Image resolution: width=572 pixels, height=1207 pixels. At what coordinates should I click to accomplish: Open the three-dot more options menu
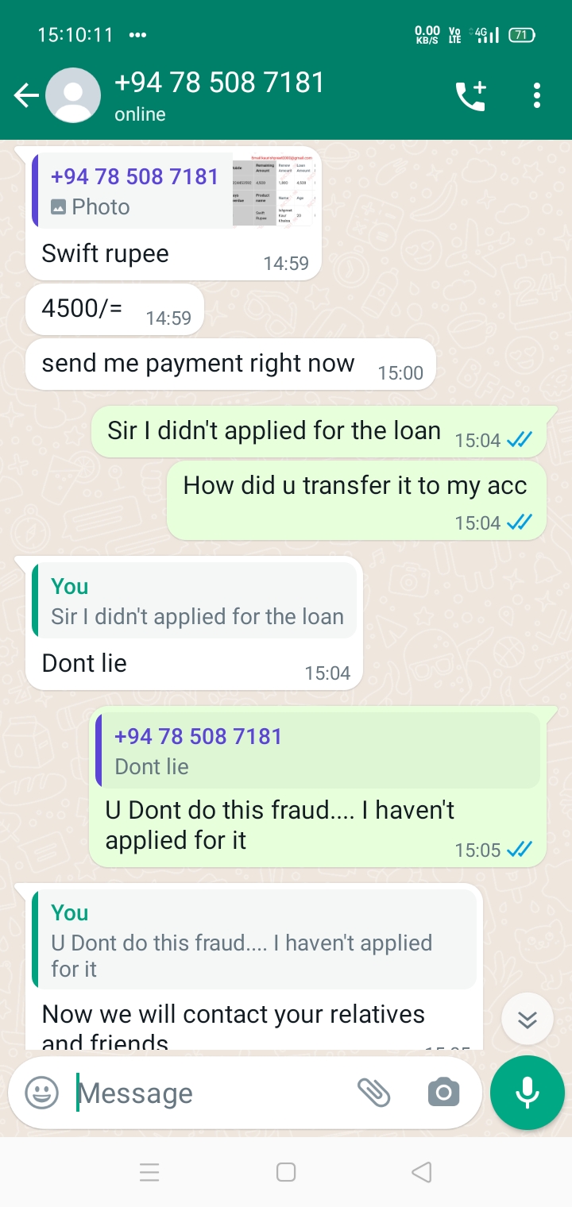(537, 96)
